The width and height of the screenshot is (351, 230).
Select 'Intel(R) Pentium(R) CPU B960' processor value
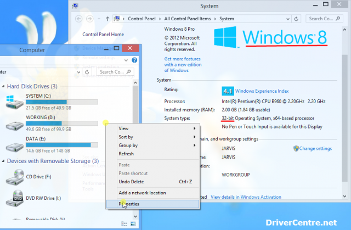tap(274, 102)
